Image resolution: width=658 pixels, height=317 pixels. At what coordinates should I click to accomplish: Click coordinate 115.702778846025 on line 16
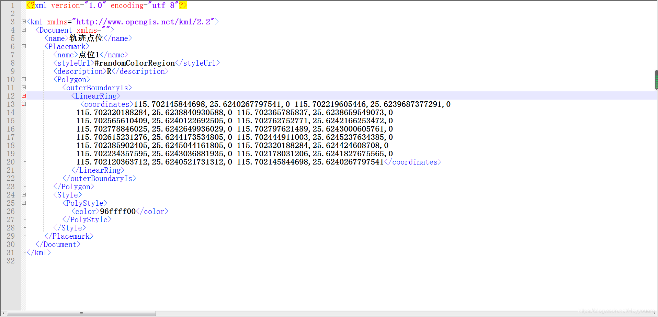pos(112,129)
